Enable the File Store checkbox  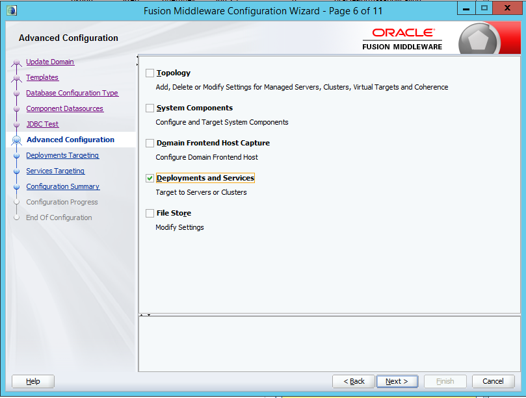tap(150, 213)
